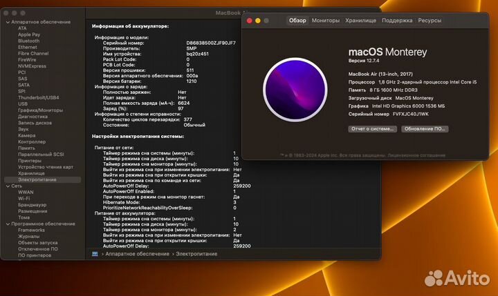Switch to the Мониторы tab
This screenshot has height=296, width=498.
tap(326, 21)
